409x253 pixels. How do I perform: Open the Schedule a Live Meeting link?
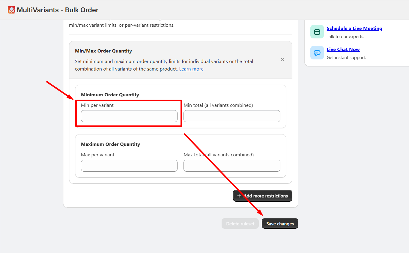tap(354, 29)
